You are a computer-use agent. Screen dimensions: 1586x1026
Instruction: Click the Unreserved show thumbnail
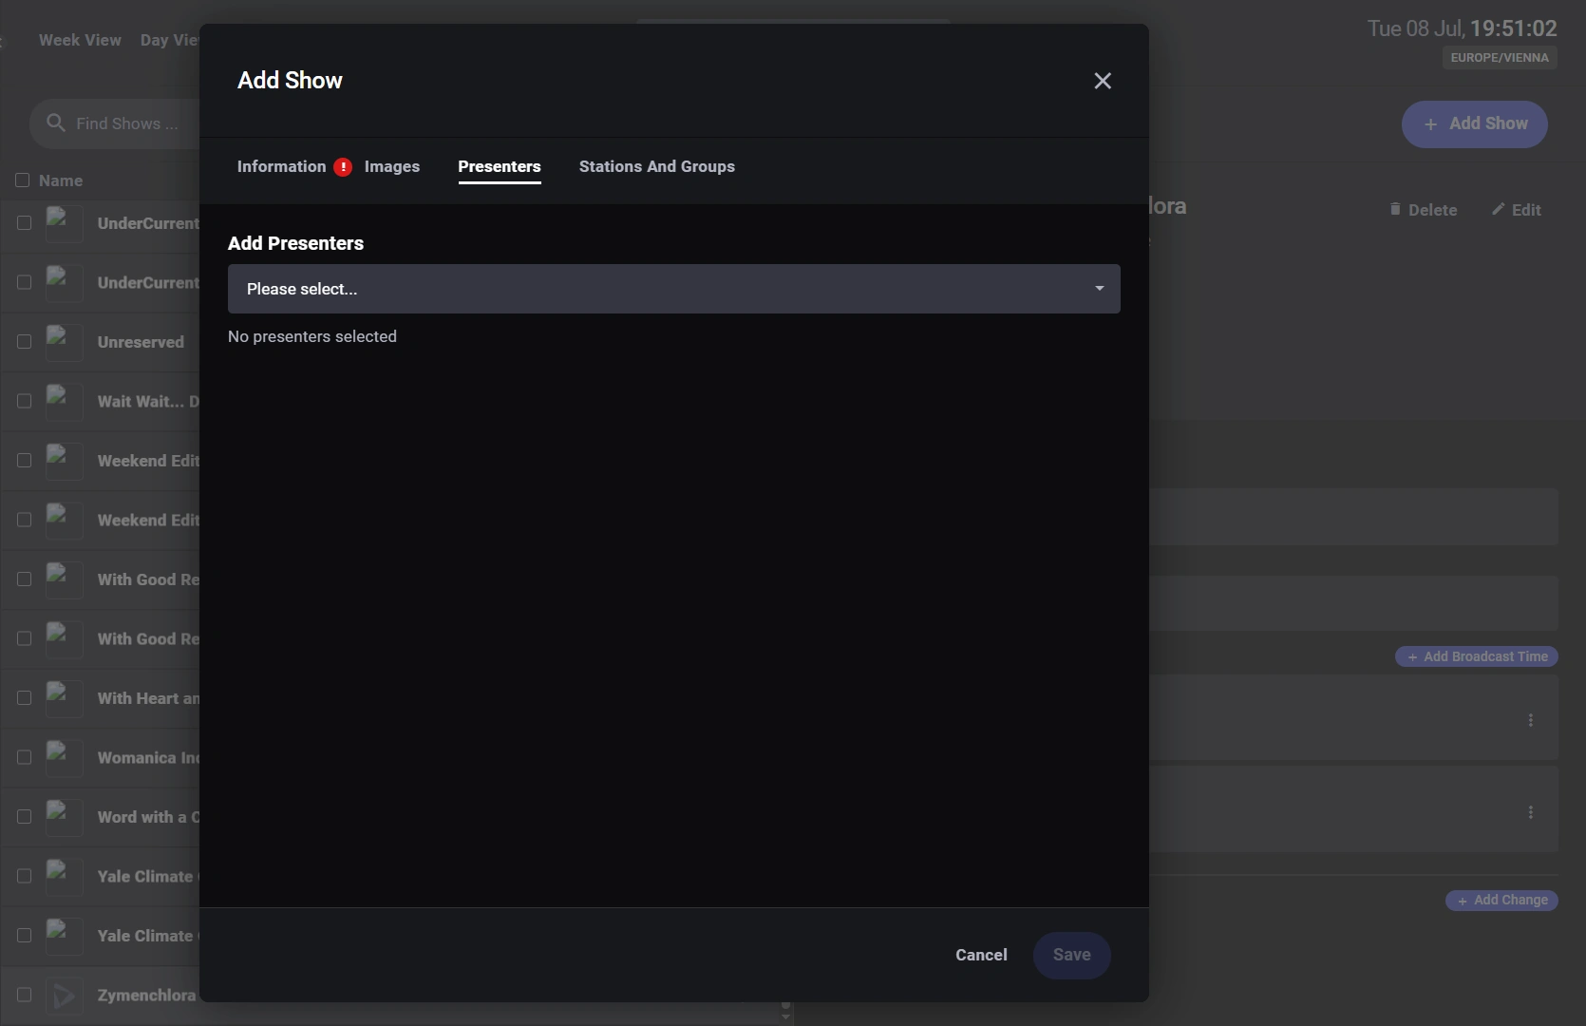pos(65,342)
